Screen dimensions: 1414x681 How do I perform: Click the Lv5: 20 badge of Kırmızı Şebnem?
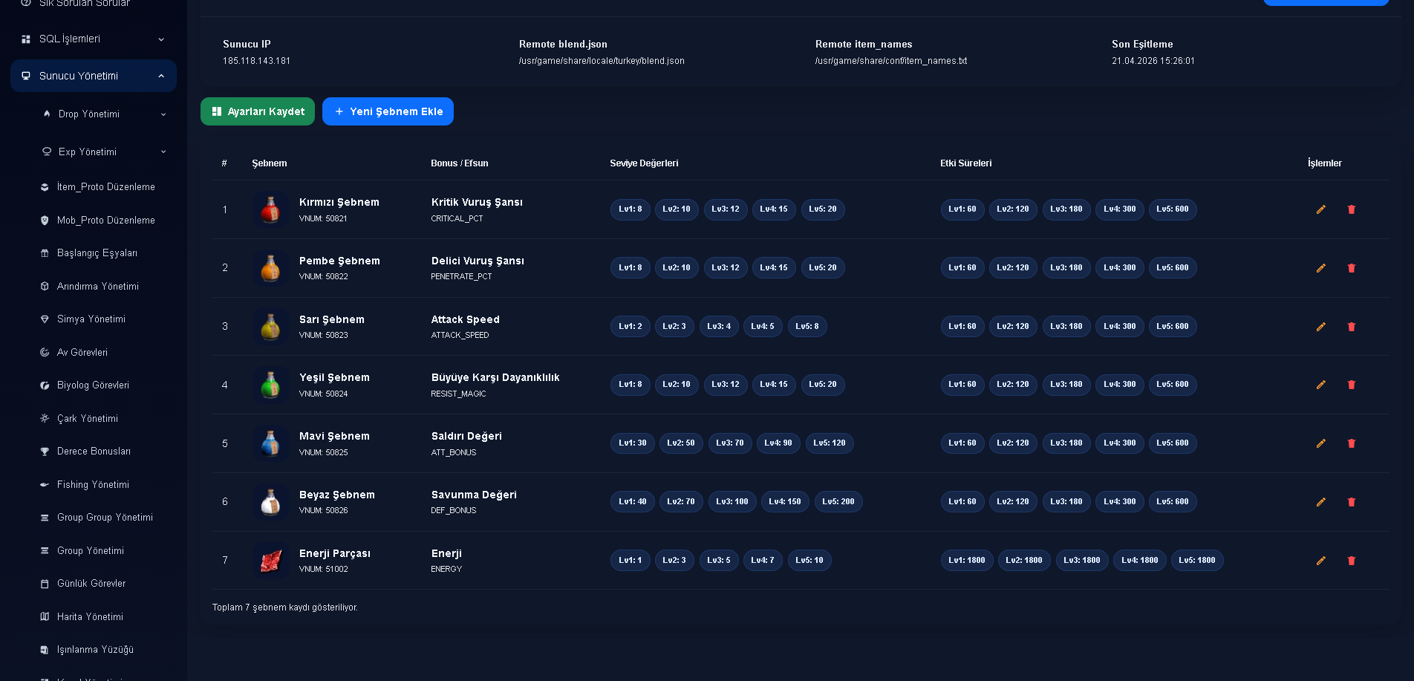[823, 209]
